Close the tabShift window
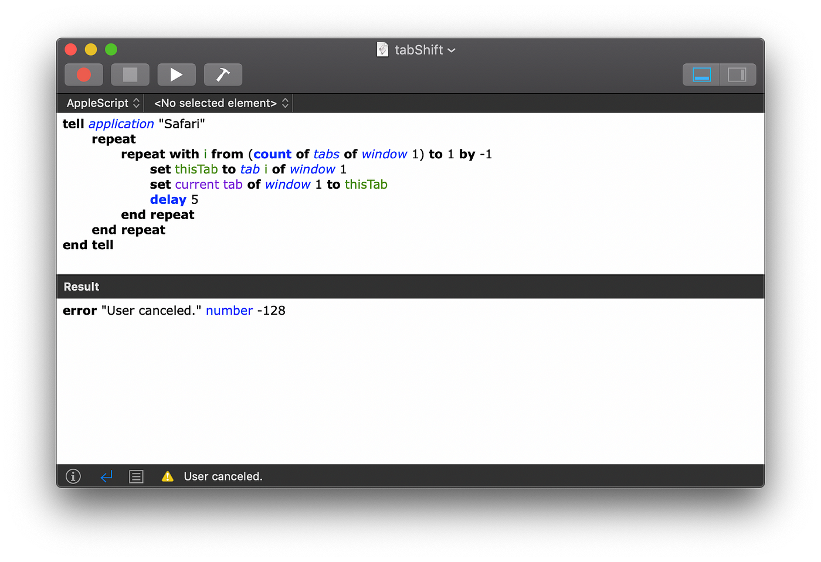The height and width of the screenshot is (562, 821). point(71,49)
